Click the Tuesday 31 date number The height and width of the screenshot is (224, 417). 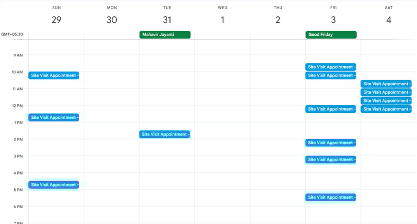coord(167,20)
